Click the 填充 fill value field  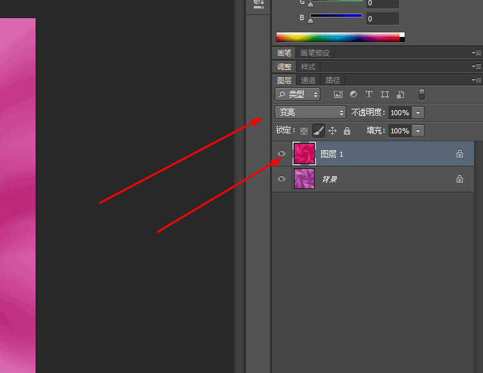(x=400, y=131)
